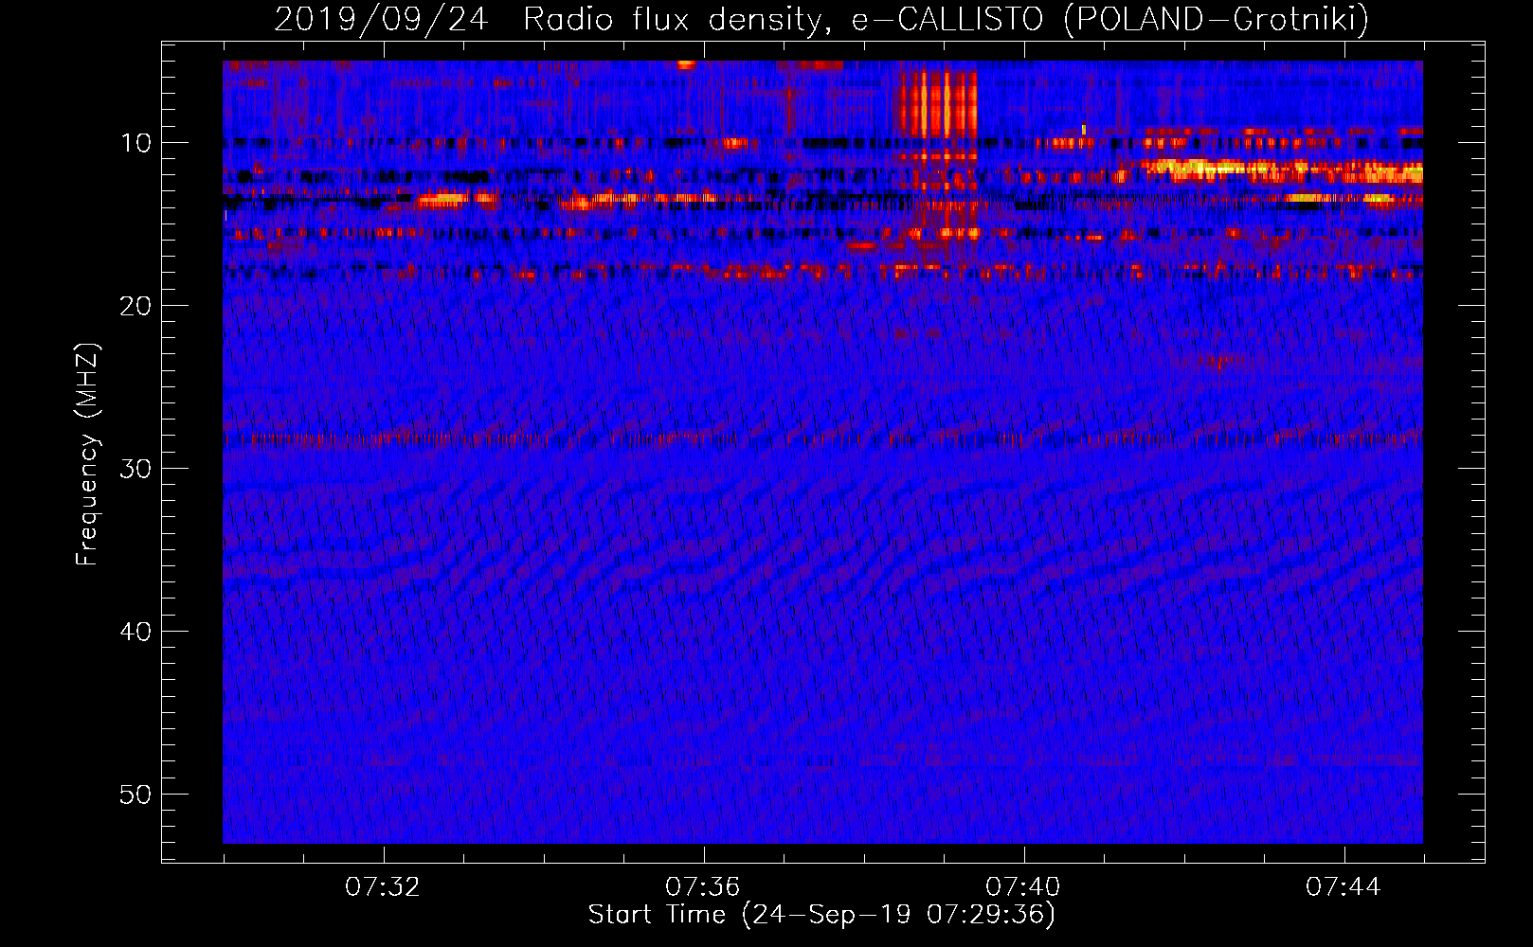This screenshot has width=1533, height=947.
Task: Click the 07:32 time tick label
Action: click(x=383, y=886)
